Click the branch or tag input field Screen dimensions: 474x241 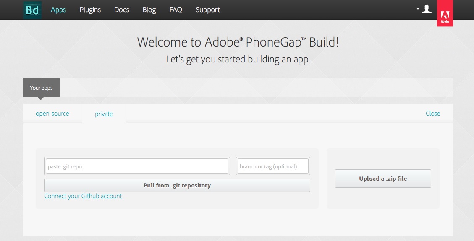click(x=273, y=166)
